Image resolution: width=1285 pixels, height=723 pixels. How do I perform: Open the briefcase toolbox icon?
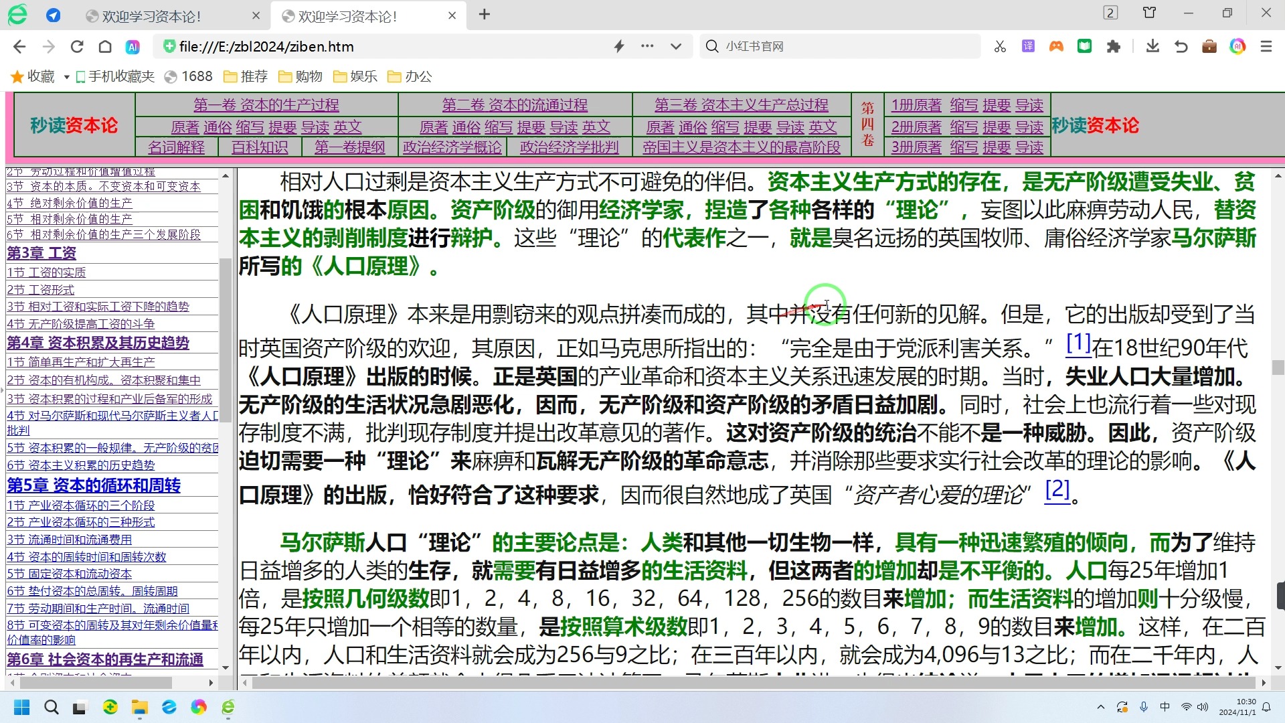(1209, 46)
